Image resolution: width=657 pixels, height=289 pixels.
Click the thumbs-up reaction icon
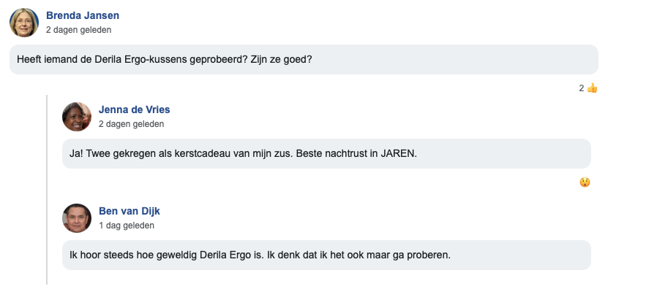[592, 88]
